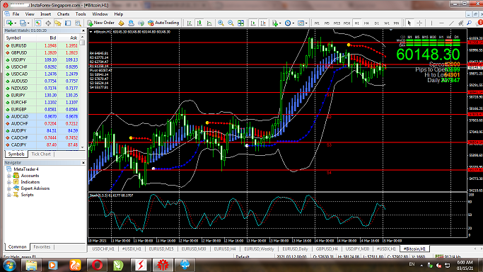Open the Insert menu
Viewport: 483px width, 272px height.
pos(45,14)
